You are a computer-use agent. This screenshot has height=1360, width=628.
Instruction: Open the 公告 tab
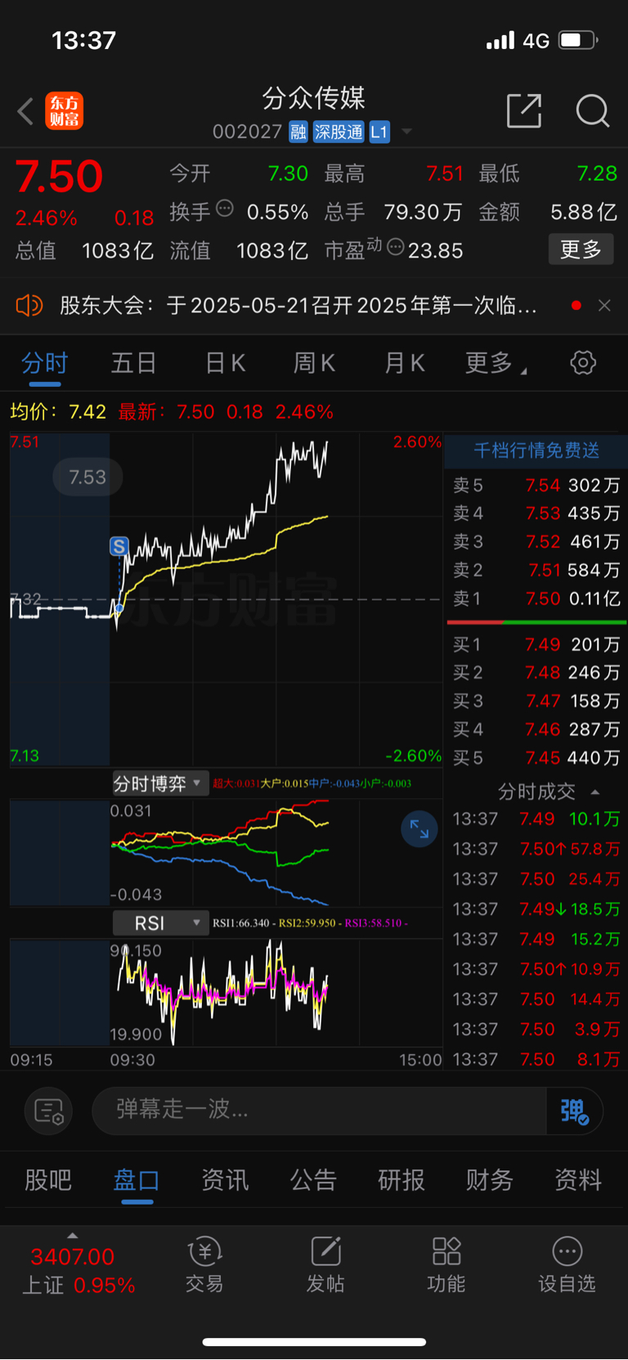tap(313, 1180)
